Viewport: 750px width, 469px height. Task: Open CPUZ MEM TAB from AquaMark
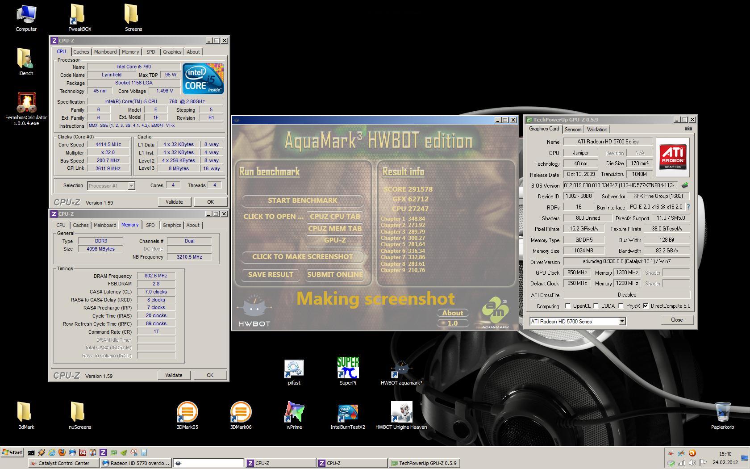tap(335, 228)
